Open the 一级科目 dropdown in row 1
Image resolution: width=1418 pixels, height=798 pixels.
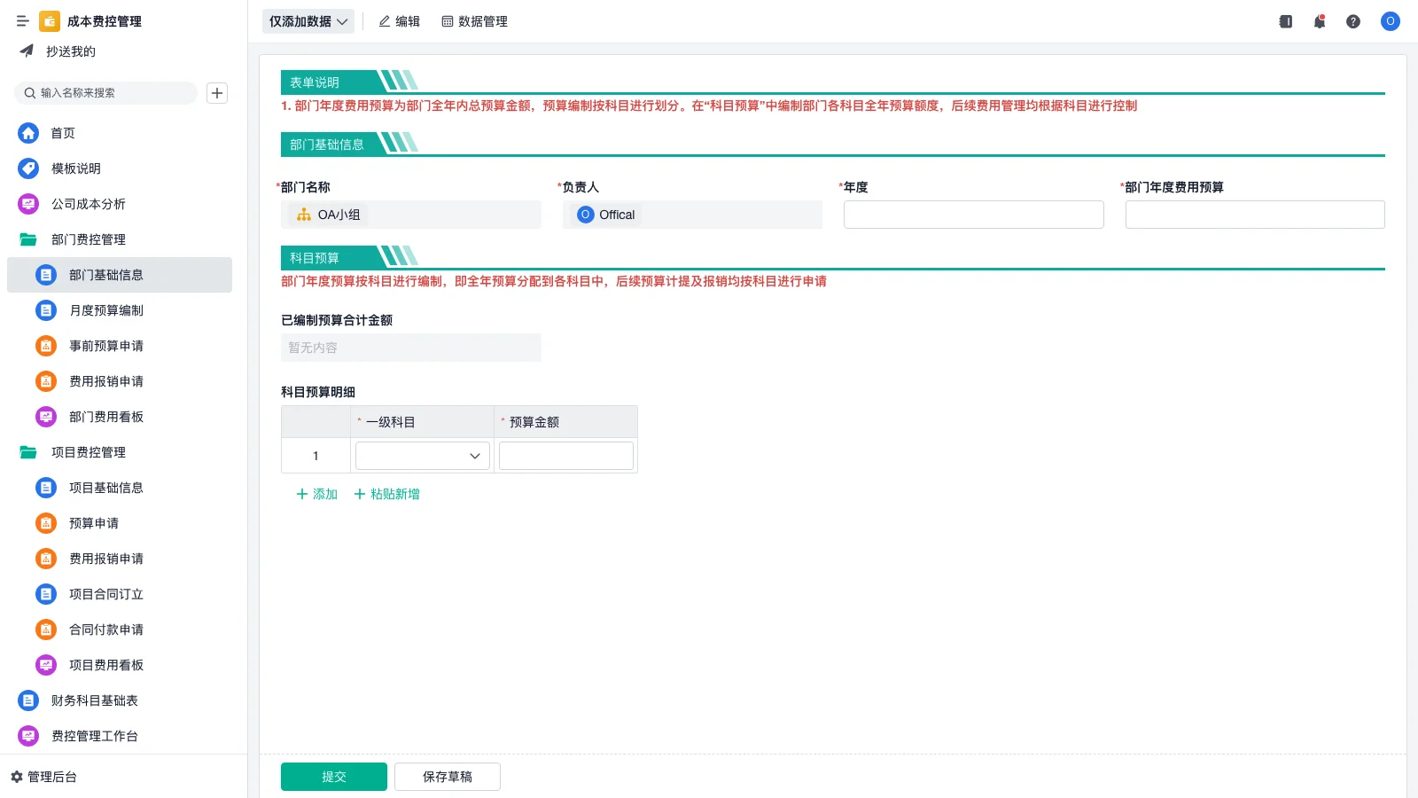pos(423,456)
